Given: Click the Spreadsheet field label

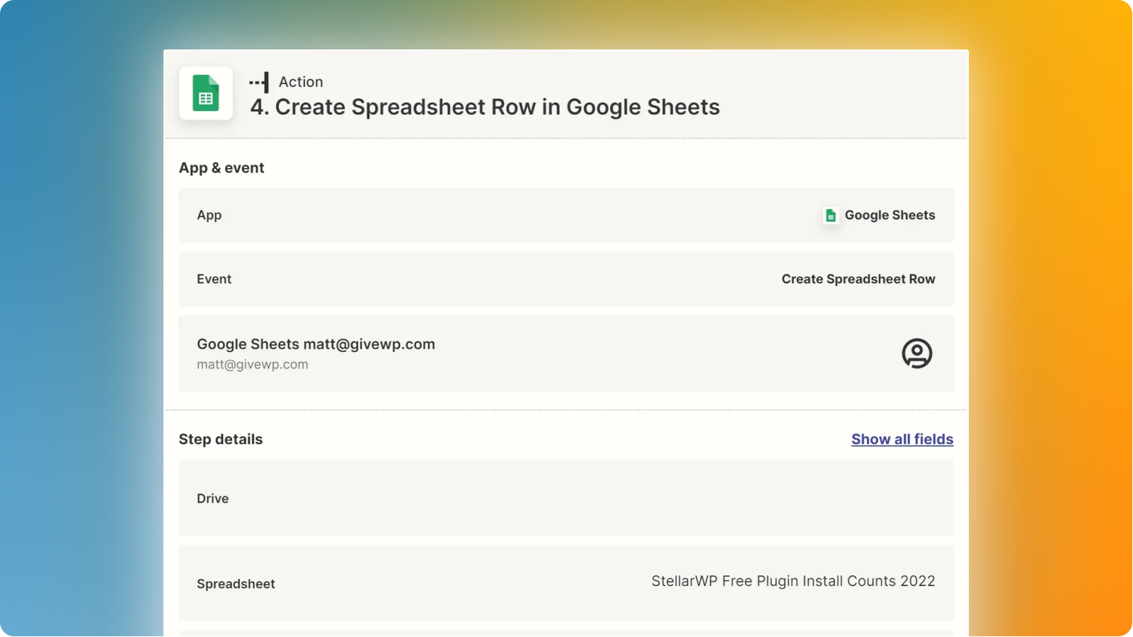Looking at the screenshot, I should [x=236, y=584].
